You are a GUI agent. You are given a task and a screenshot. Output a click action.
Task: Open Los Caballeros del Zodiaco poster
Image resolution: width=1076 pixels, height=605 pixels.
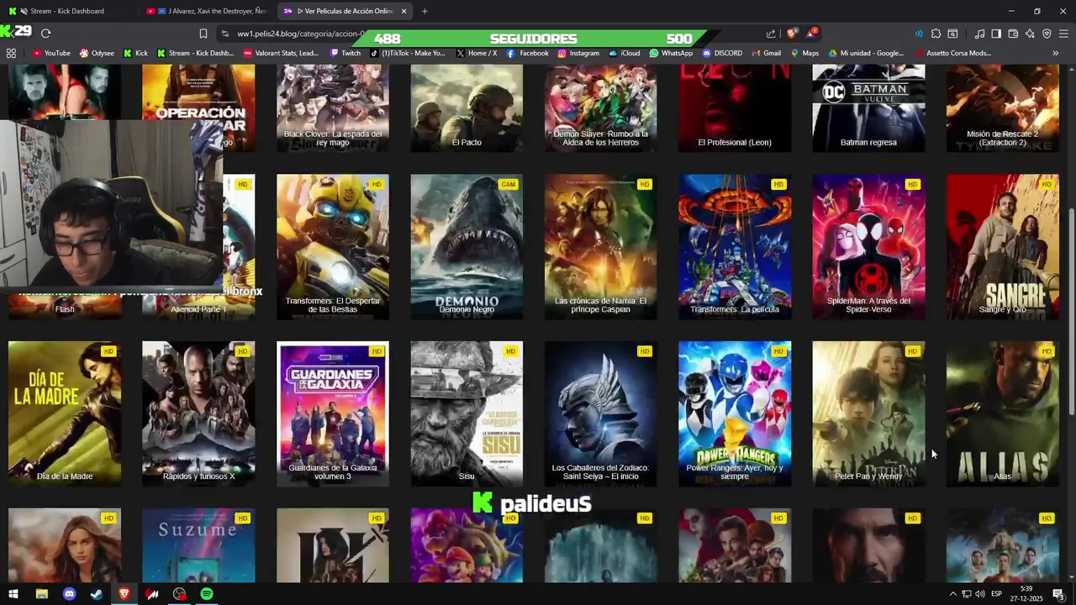pyautogui.click(x=600, y=413)
